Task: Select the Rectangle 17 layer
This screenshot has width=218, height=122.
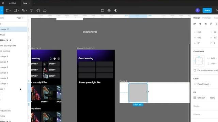Action: [x=14, y=29]
